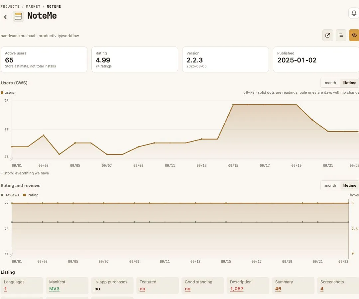Select the 09/15 peak data point on Users chart
The height and width of the screenshot is (299, 359).
click(x=233, y=105)
